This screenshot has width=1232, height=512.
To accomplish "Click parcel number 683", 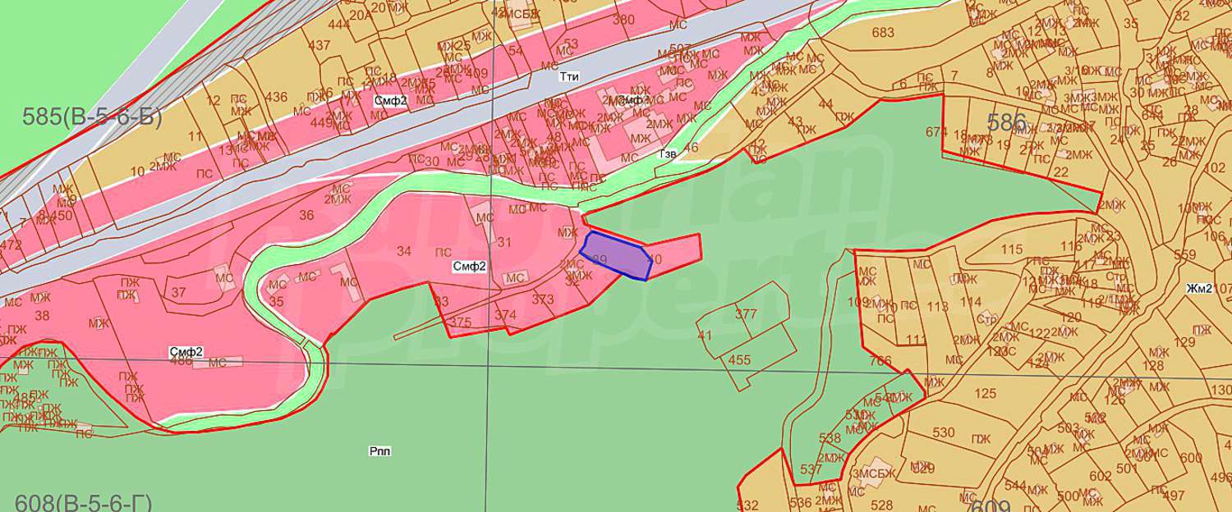I will click(x=883, y=33).
